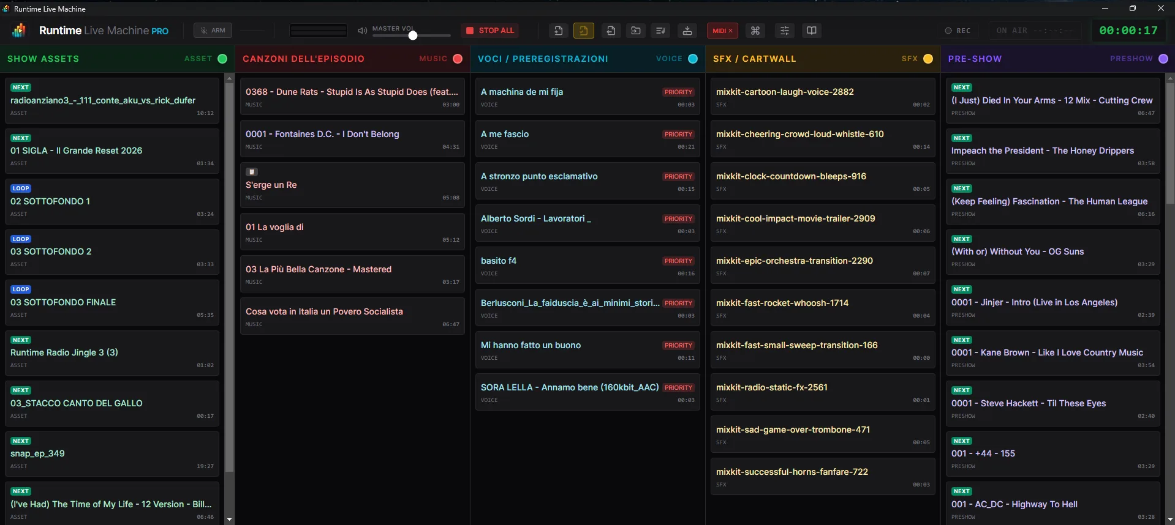Viewport: 1175px width, 525px height.
Task: Toggle the green ASSET column indicator
Action: (x=222, y=59)
